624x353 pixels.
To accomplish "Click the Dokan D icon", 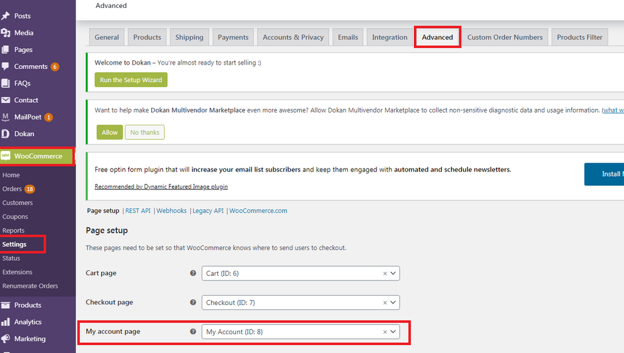I will coord(5,133).
